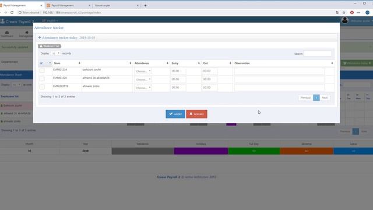Click the valider confirm button
The width and height of the screenshot is (373, 210).
point(175,114)
